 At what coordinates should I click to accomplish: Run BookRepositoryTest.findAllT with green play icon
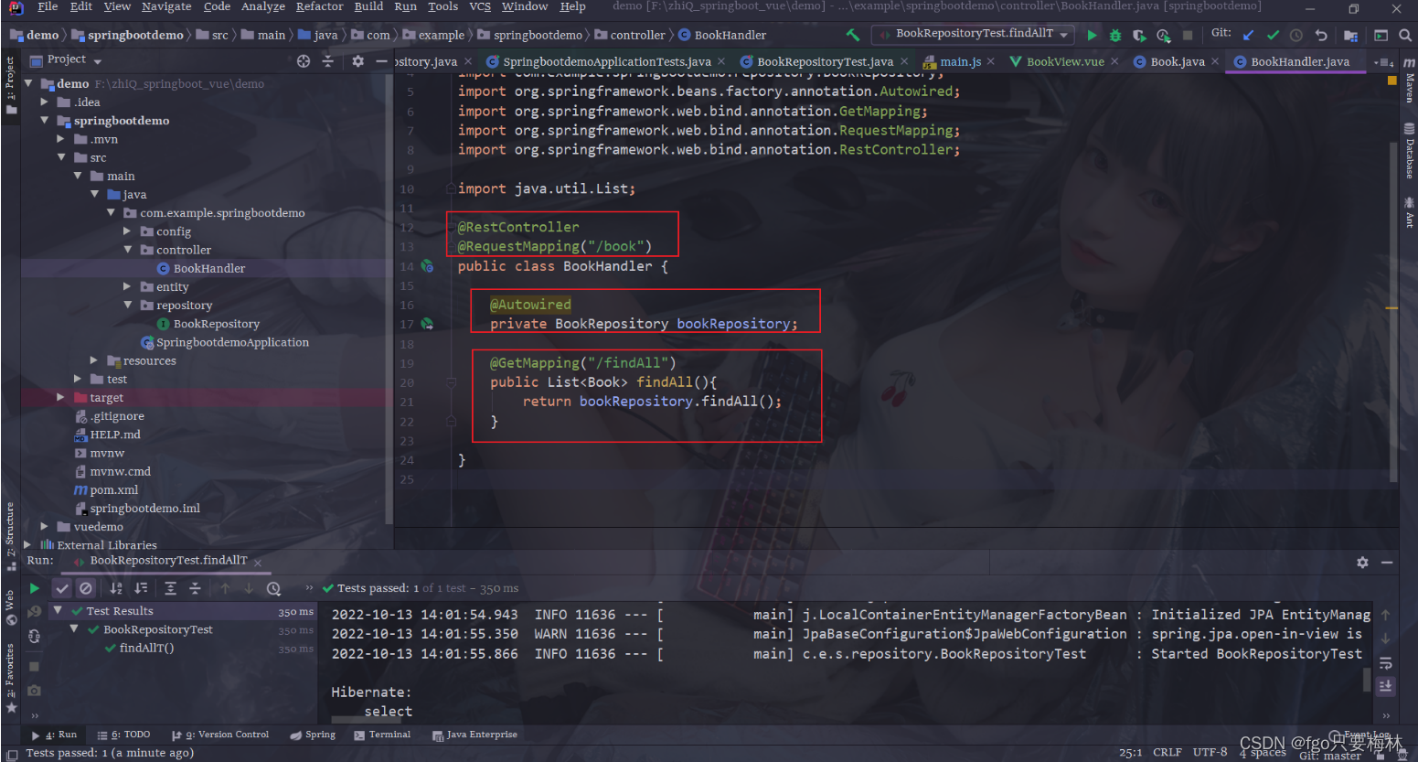pyautogui.click(x=1092, y=36)
